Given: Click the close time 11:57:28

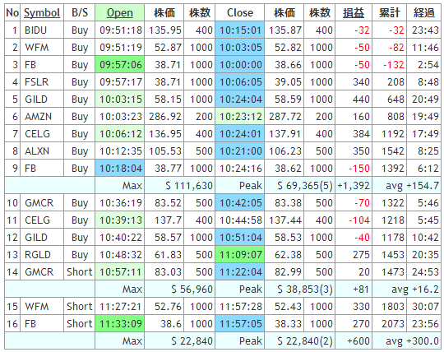Looking at the screenshot, I should tap(241, 306).
